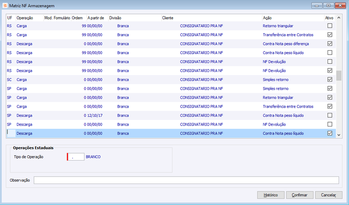
Task: Click the Divisão column header
Action: click(x=135, y=18)
